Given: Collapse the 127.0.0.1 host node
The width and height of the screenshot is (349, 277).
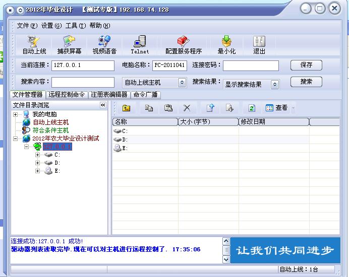Looking at the screenshot, I should point(26,147).
